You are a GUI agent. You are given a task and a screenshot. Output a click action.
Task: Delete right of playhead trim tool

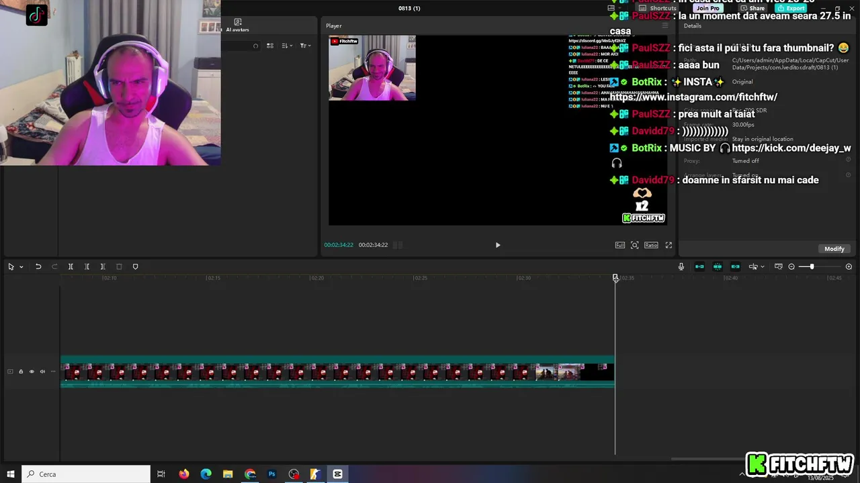(x=103, y=267)
